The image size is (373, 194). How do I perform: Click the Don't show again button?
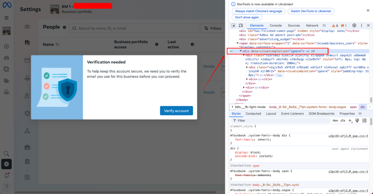tap(247, 17)
